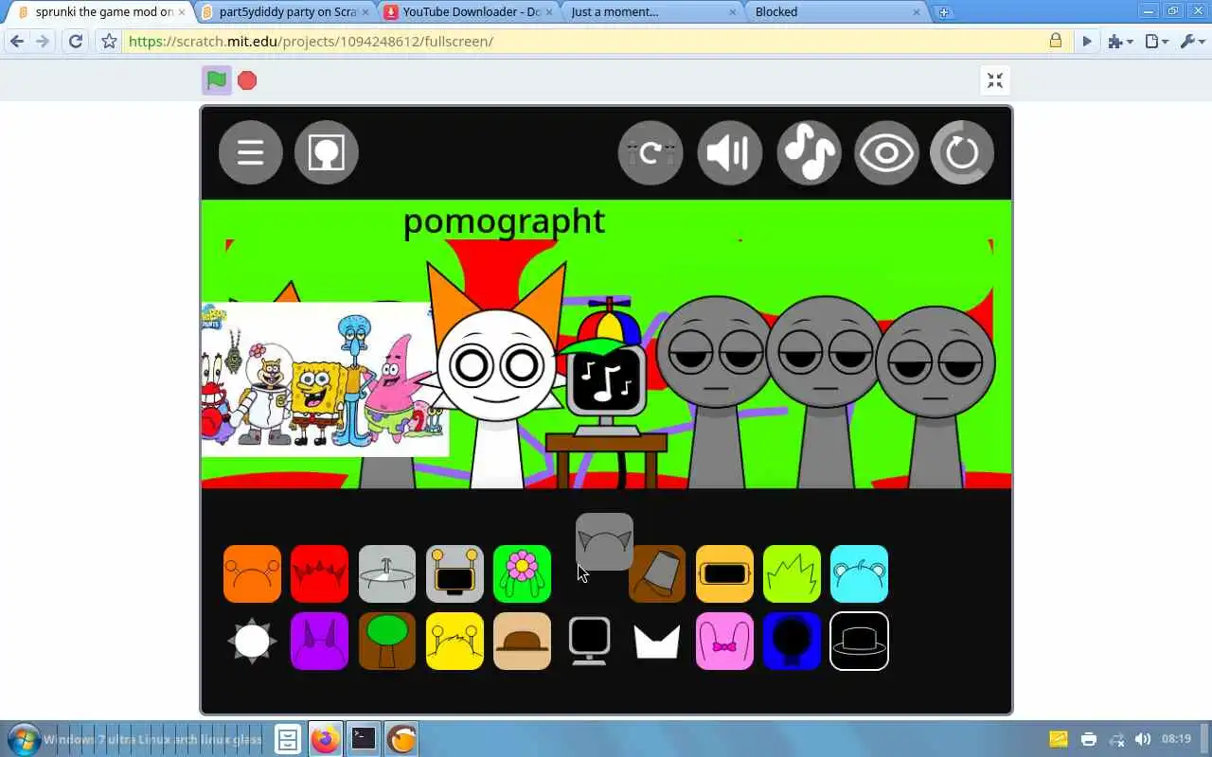Open the page menu dropdown
Viewport: 1212px width, 757px height.
1157,42
